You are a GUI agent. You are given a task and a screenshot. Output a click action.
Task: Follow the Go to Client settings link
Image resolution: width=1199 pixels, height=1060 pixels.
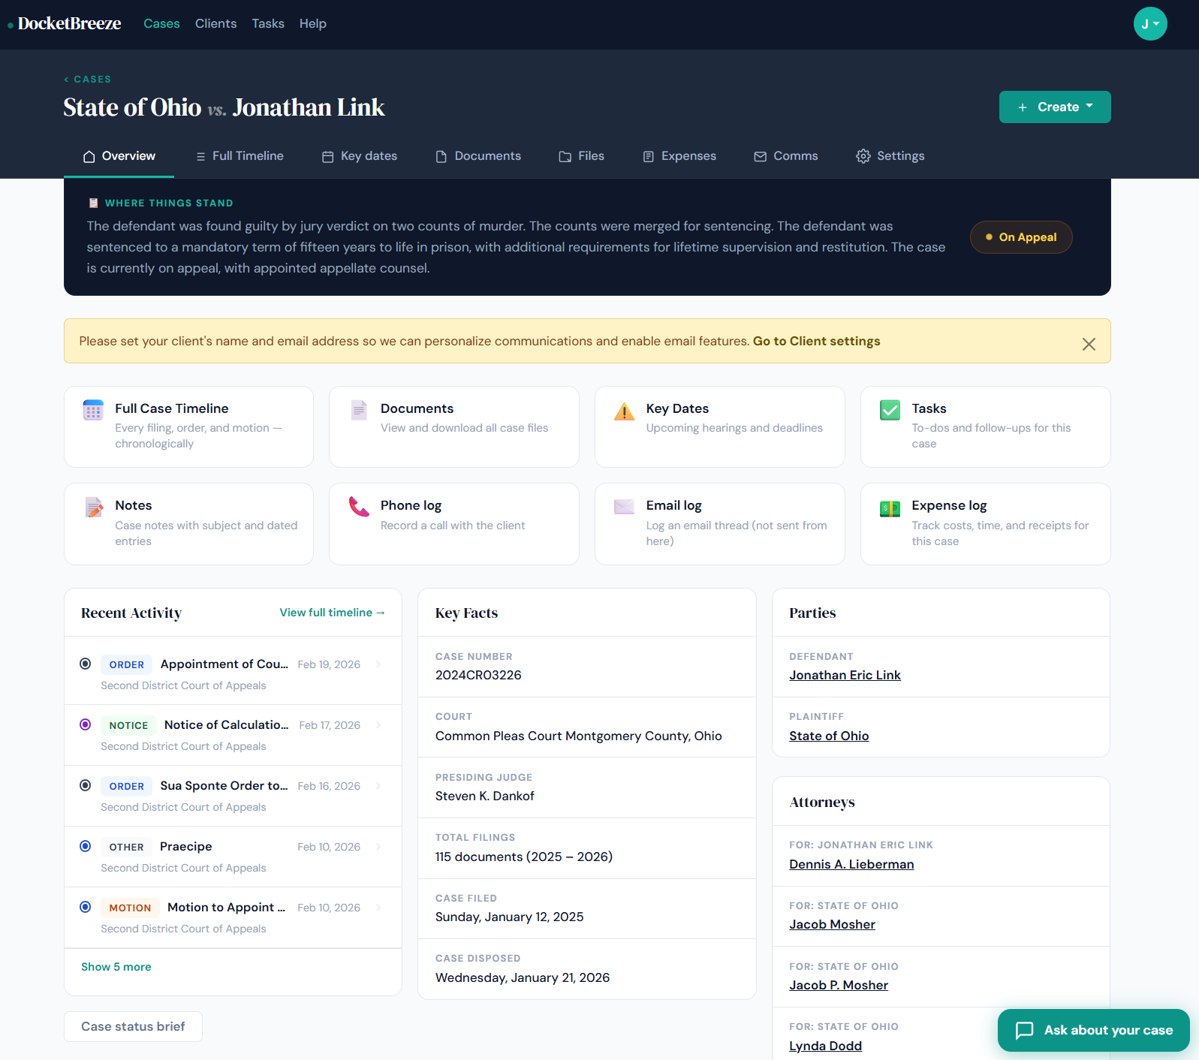[x=816, y=341]
